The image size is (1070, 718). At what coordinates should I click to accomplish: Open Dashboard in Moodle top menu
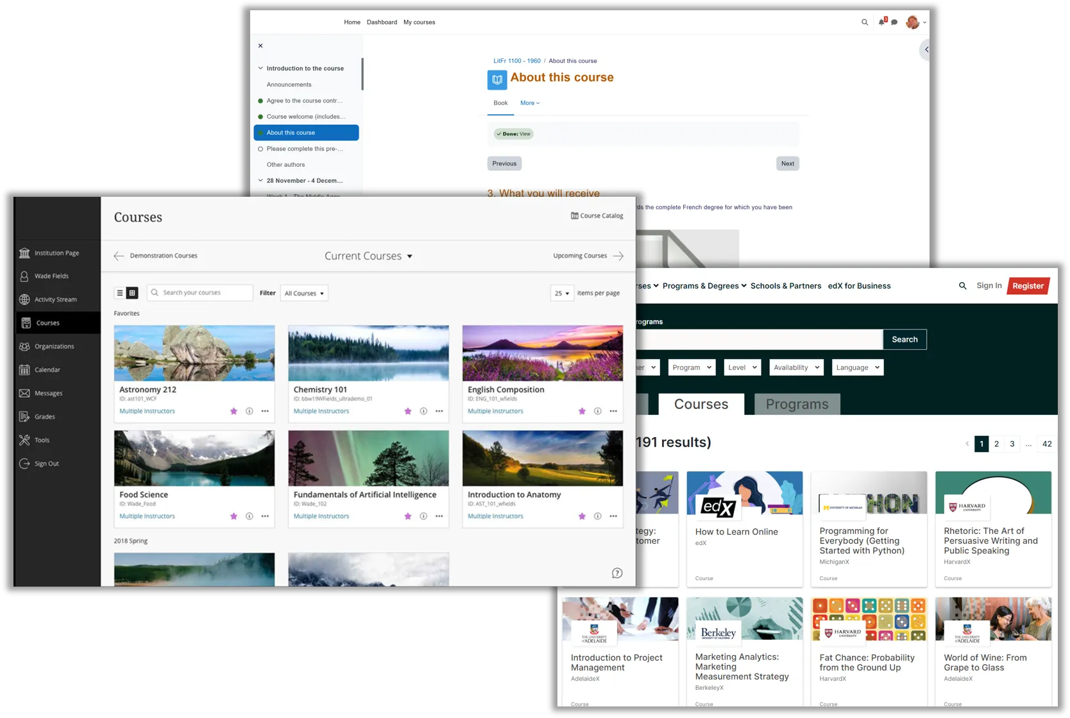tap(382, 22)
